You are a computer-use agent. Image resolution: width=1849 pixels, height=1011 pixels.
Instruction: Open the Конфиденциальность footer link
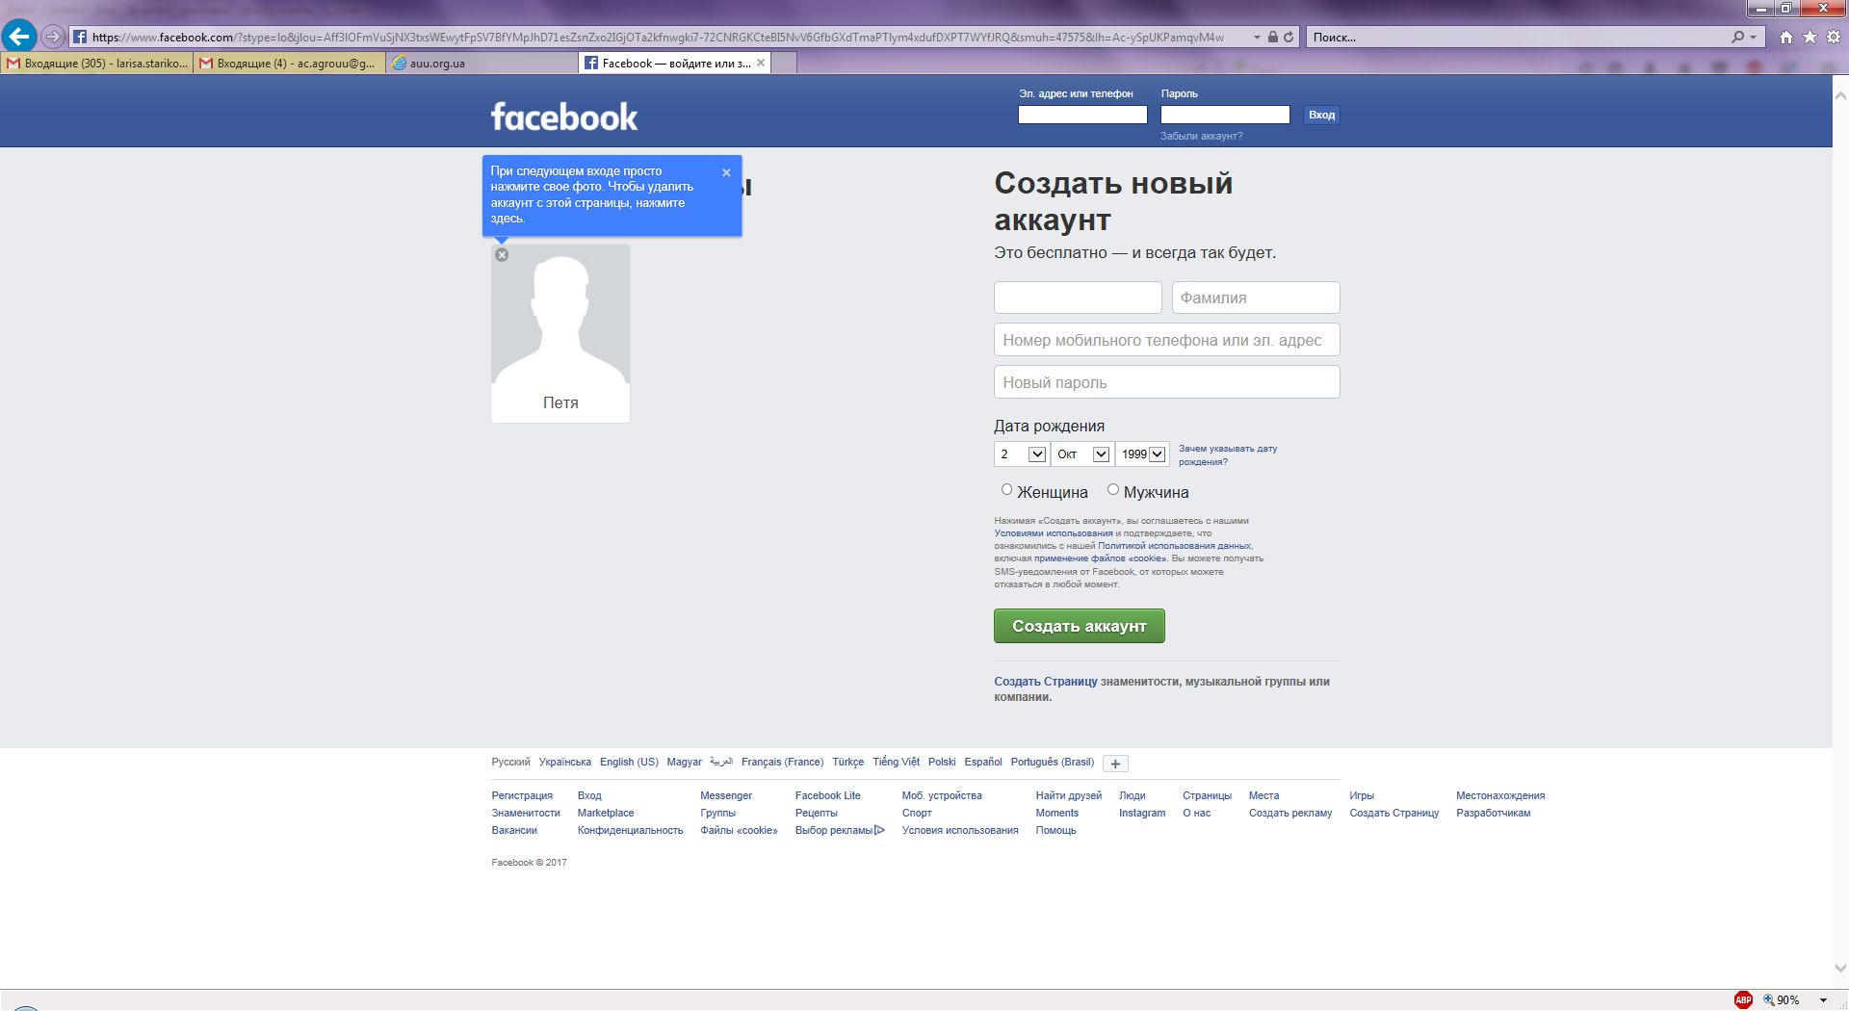click(x=630, y=830)
